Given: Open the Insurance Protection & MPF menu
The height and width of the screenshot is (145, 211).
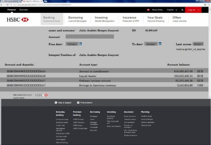Looking at the screenshot, I should 131,19.
